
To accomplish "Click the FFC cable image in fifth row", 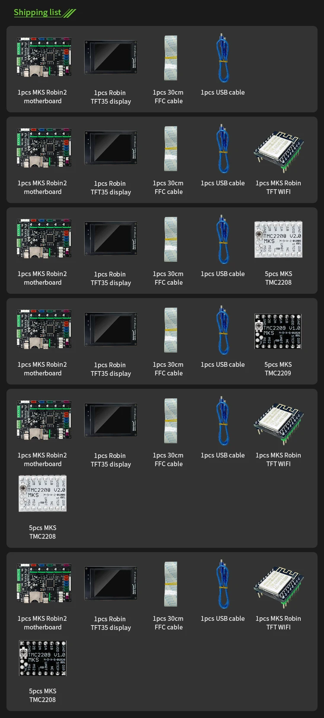I will click(171, 421).
